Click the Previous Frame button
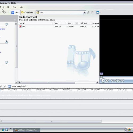 [x=116, y=81]
